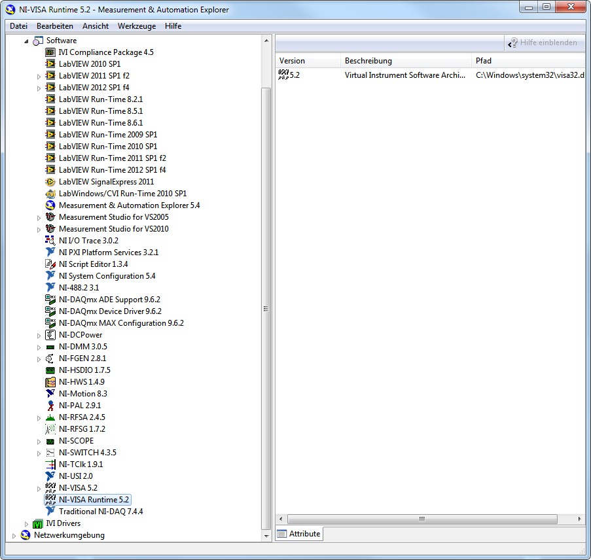Select NI-DAQmx MAX Configuration 9.6.2 entry

(121, 323)
